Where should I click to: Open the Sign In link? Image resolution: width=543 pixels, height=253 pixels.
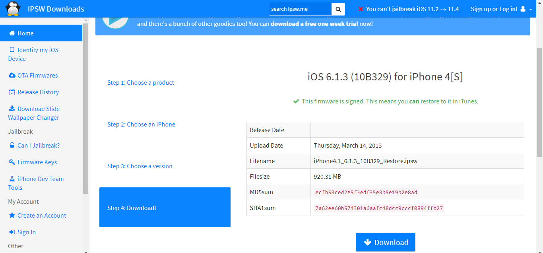point(26,232)
